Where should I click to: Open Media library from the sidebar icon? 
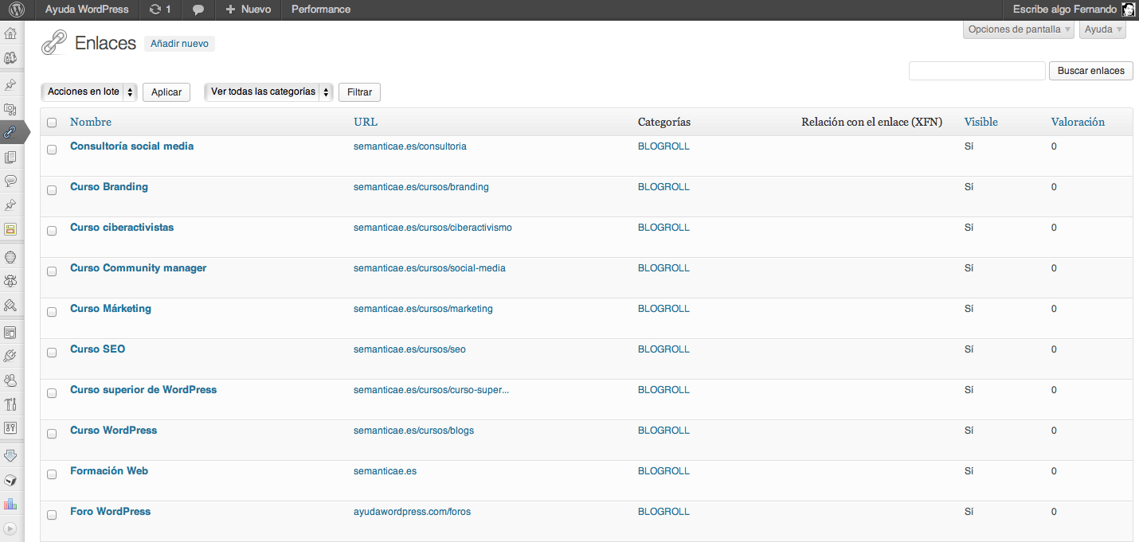point(11,108)
